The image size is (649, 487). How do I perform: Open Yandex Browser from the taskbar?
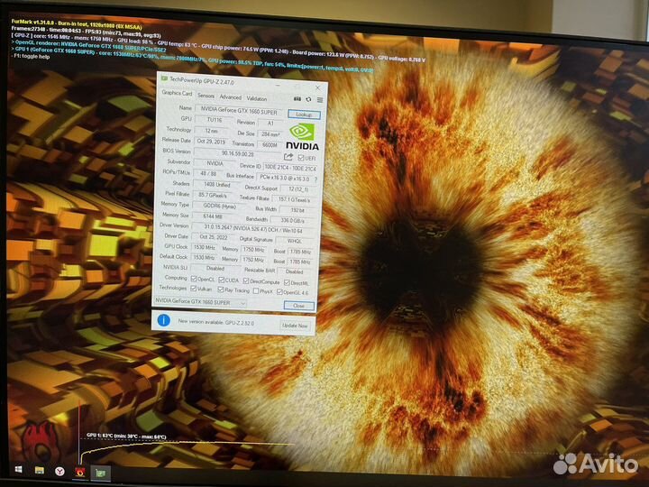tap(60, 471)
